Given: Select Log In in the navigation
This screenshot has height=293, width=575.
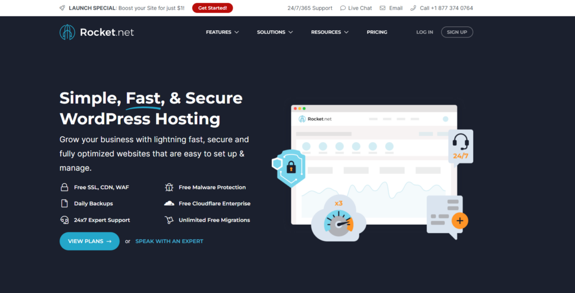Looking at the screenshot, I should pyautogui.click(x=425, y=32).
